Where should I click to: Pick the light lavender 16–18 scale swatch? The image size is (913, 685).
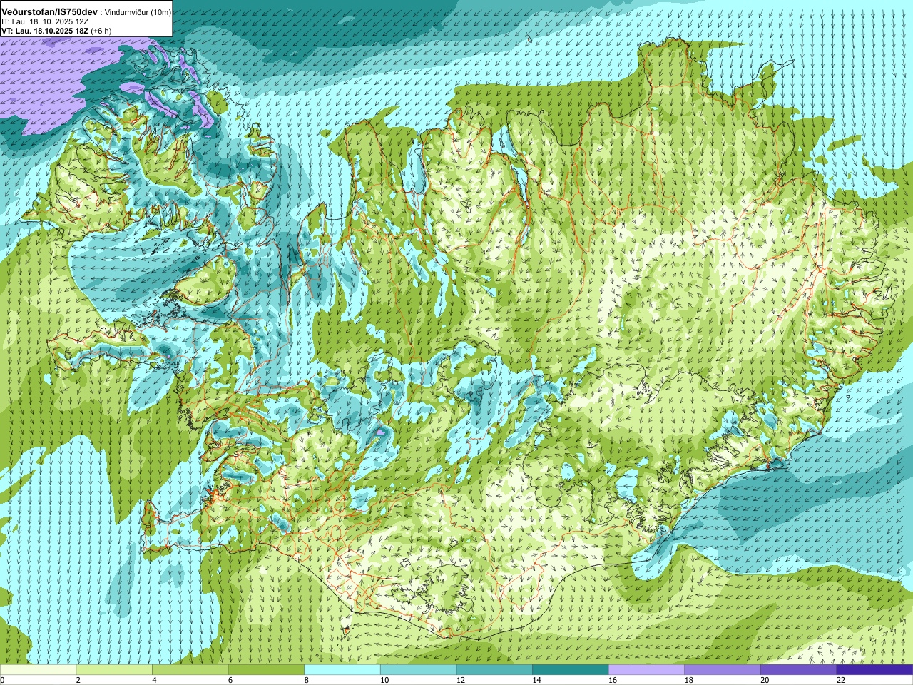(646, 670)
